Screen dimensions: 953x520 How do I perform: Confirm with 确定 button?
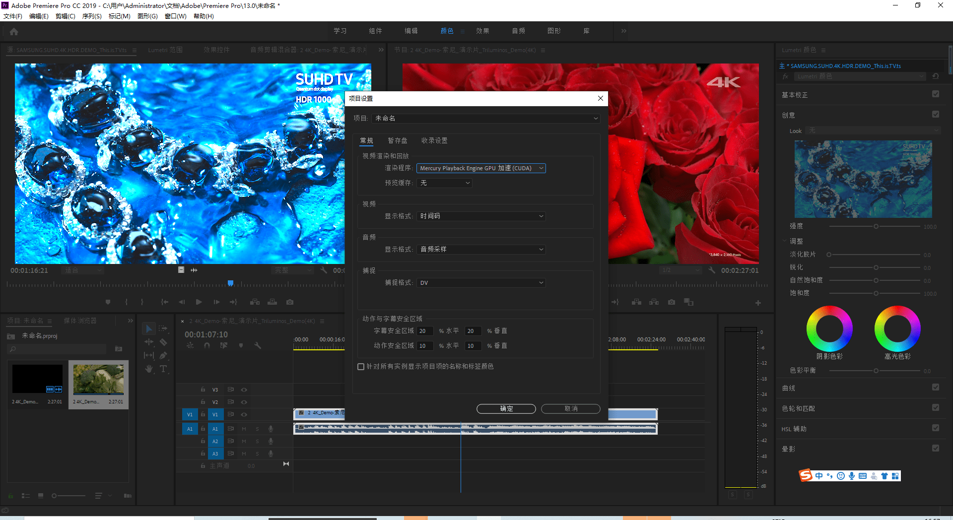pos(506,409)
